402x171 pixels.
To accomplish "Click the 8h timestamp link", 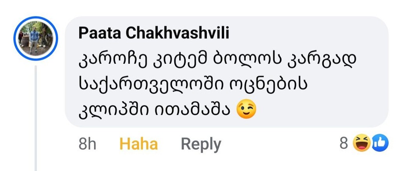I will click(87, 144).
